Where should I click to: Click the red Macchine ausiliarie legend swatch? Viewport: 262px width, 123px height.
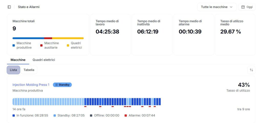(41, 45)
